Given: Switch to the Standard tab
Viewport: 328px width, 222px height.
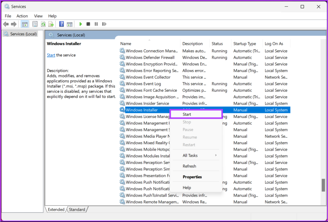Looking at the screenshot, I should tap(77, 209).
